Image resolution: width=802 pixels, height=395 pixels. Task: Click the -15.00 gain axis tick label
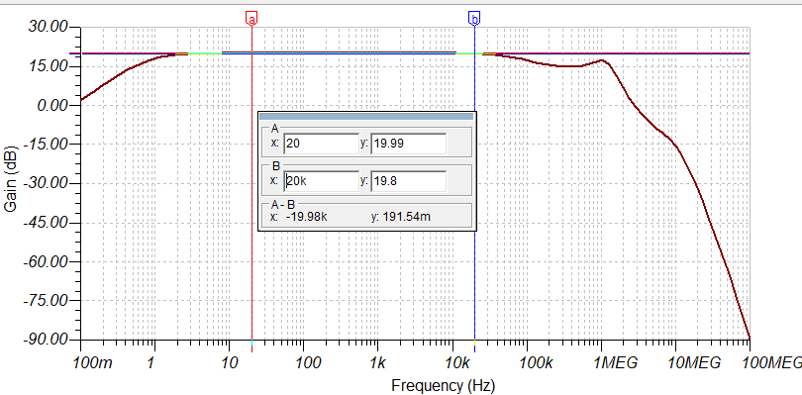click(x=46, y=145)
